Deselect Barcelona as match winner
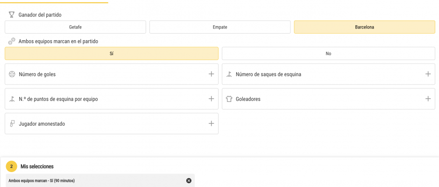Image resolution: width=439 pixels, height=187 pixels. [364, 27]
